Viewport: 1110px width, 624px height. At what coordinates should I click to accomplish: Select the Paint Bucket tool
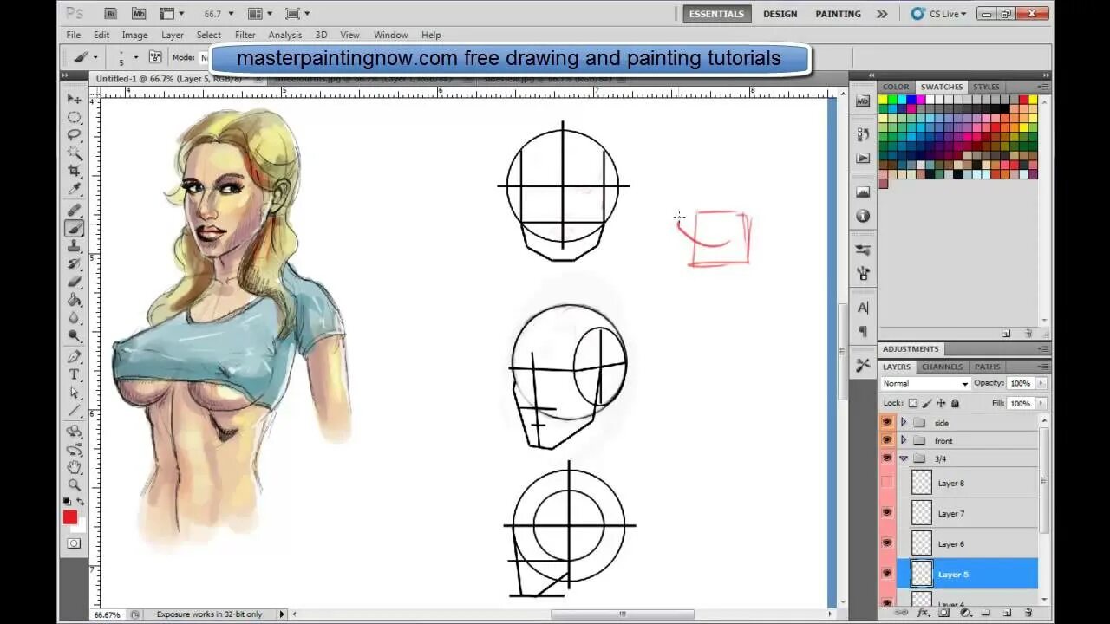(x=75, y=301)
